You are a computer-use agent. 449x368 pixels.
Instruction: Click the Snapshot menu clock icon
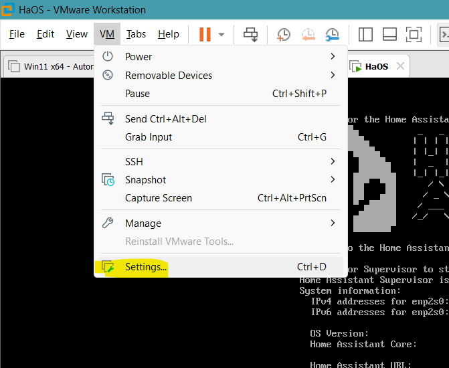(x=108, y=180)
